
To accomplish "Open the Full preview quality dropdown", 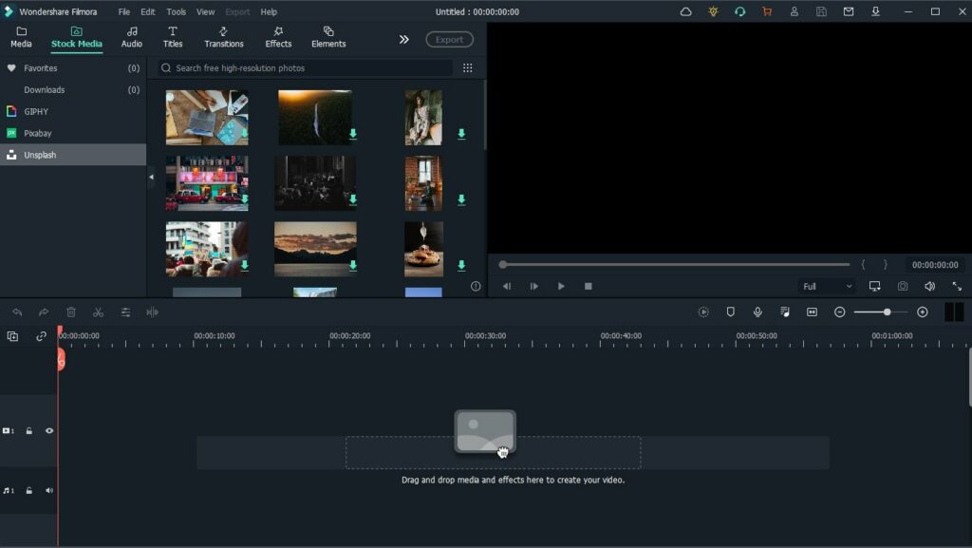I will tap(826, 286).
